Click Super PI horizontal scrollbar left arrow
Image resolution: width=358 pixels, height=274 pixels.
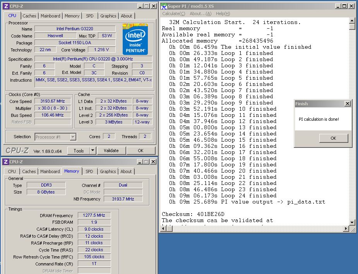tap(163, 228)
